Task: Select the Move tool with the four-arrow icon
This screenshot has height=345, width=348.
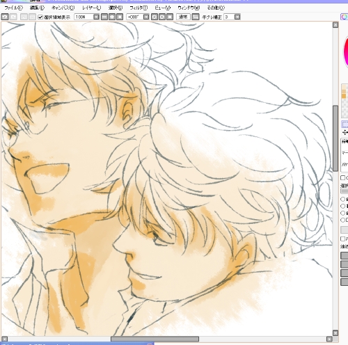Action: pos(345,132)
